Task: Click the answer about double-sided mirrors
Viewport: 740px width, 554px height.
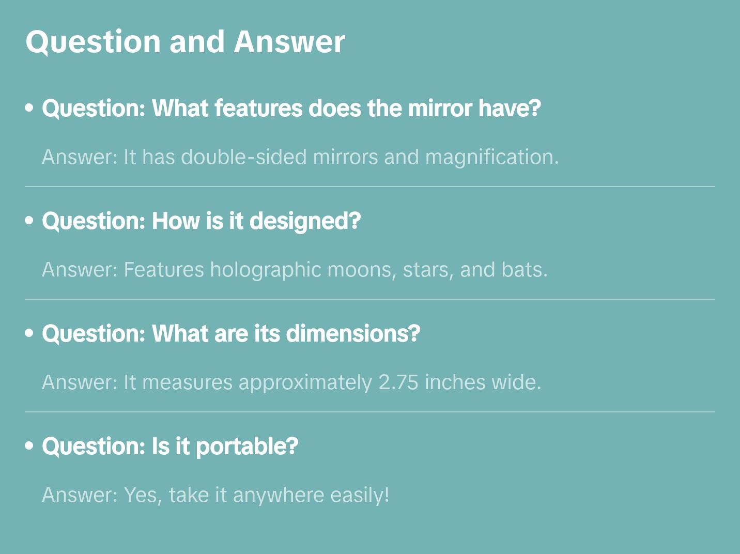Action: point(300,157)
